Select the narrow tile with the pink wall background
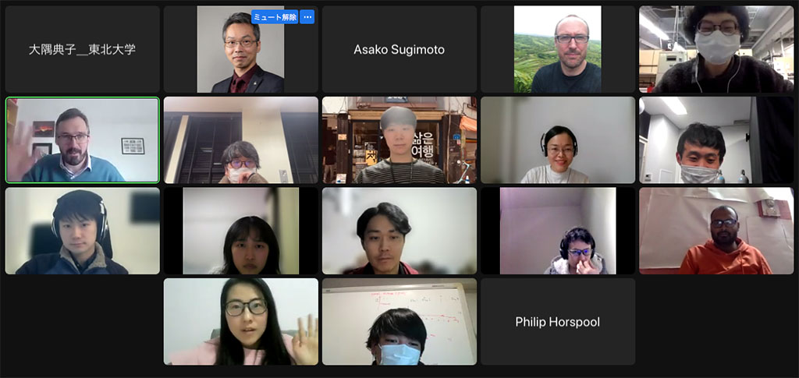This screenshot has width=799, height=378. [557, 231]
